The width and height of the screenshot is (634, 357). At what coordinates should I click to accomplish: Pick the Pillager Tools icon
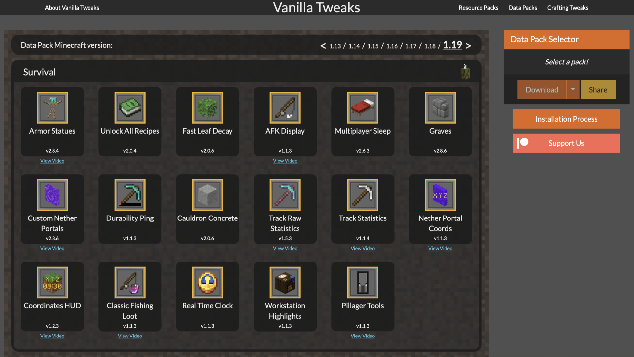click(363, 283)
